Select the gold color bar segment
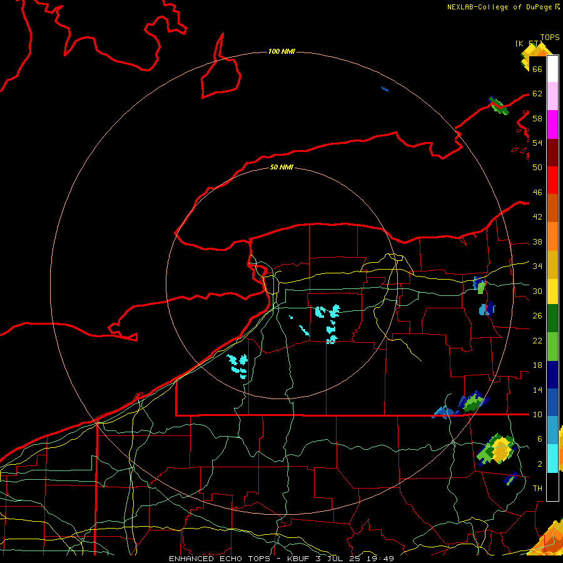 (x=552, y=265)
